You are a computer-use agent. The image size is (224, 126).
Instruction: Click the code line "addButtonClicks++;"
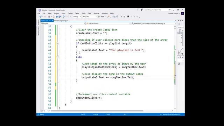(x=89, y=98)
